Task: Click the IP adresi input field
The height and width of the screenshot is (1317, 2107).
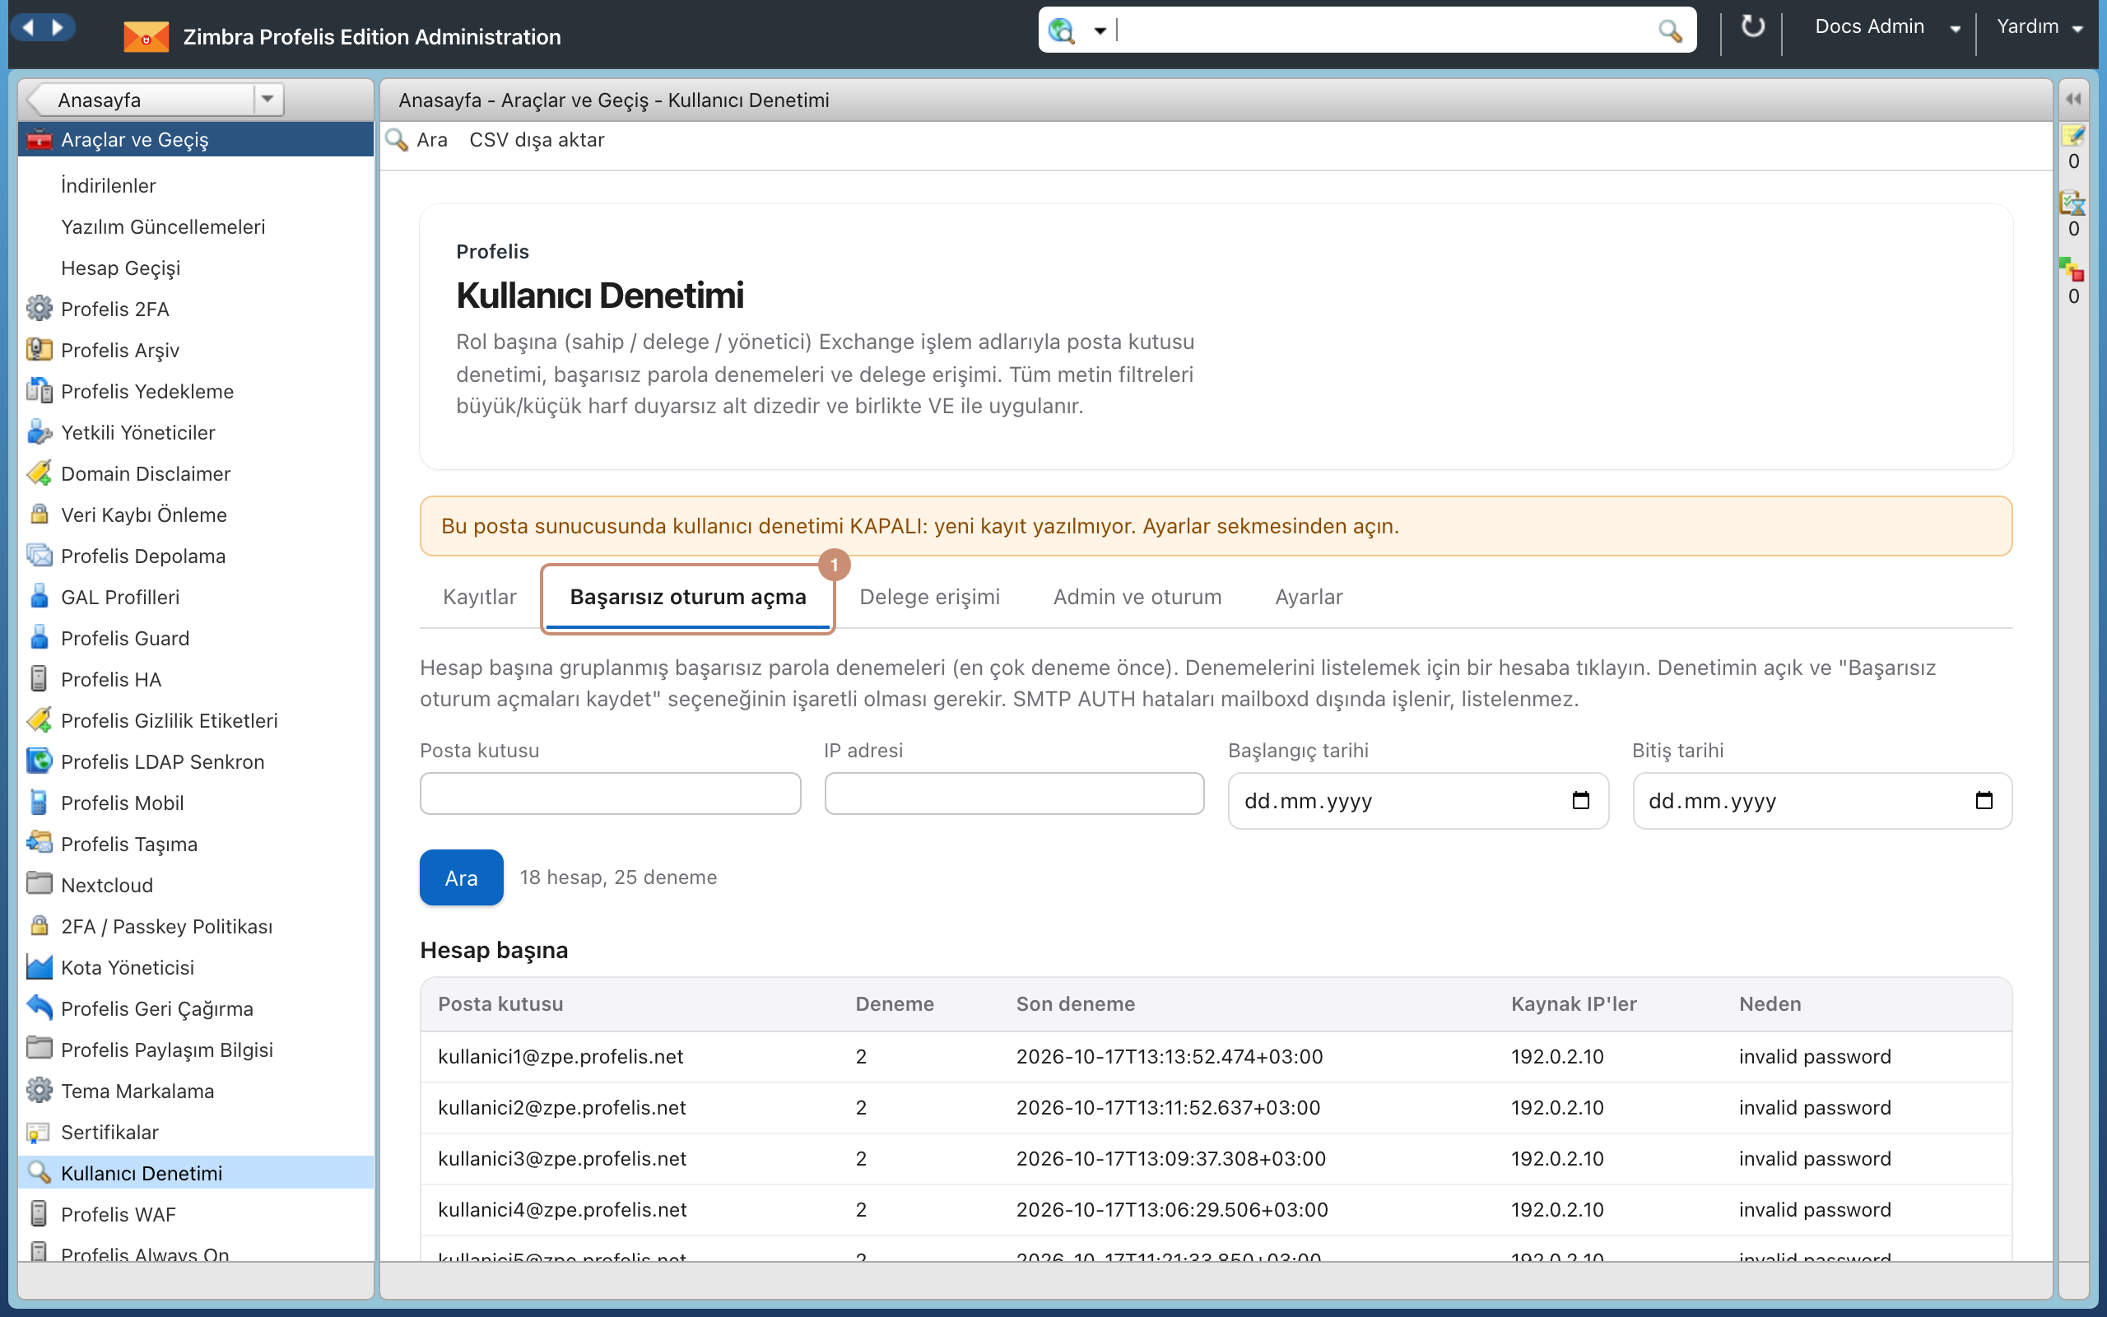Action: [1014, 793]
